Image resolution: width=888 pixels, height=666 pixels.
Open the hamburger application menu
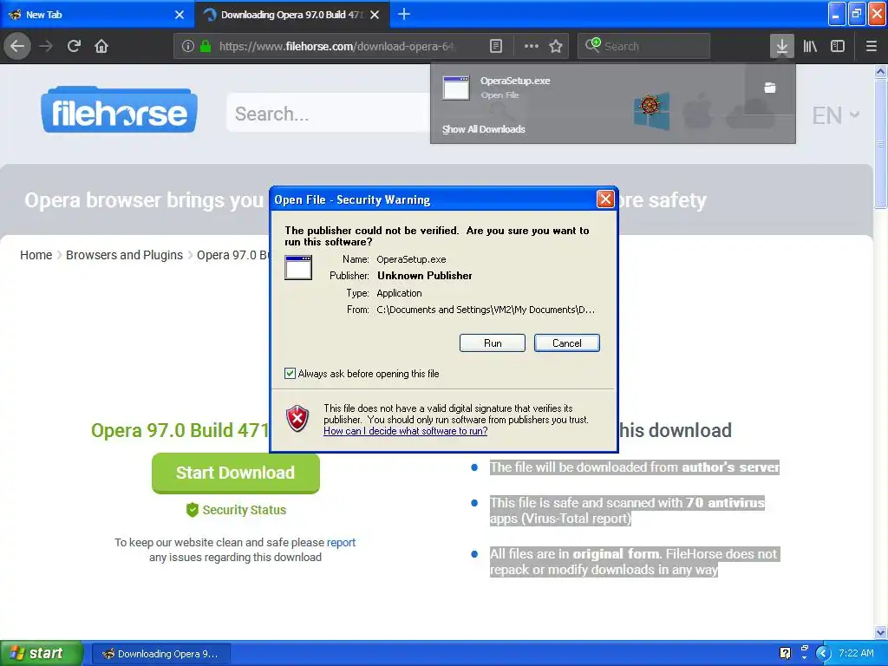(x=871, y=46)
